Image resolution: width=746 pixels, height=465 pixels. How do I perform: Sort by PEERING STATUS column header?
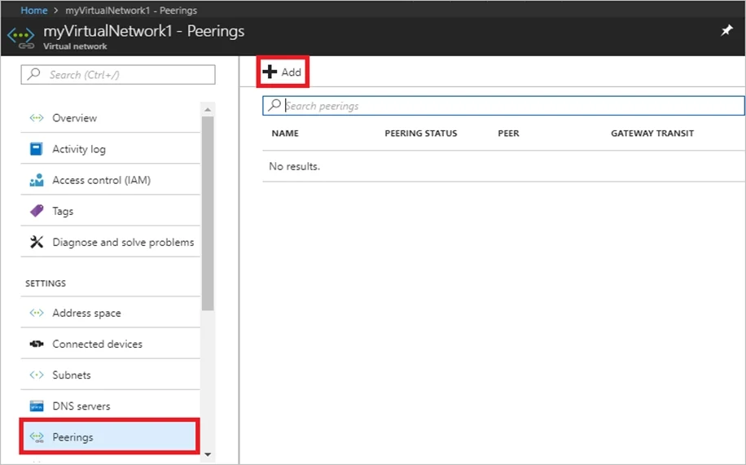pyautogui.click(x=420, y=134)
